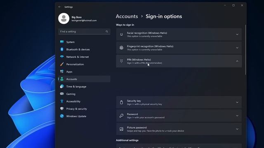This screenshot has height=148, width=264.
Task: Click the System monitor icon
Action: [62, 42]
